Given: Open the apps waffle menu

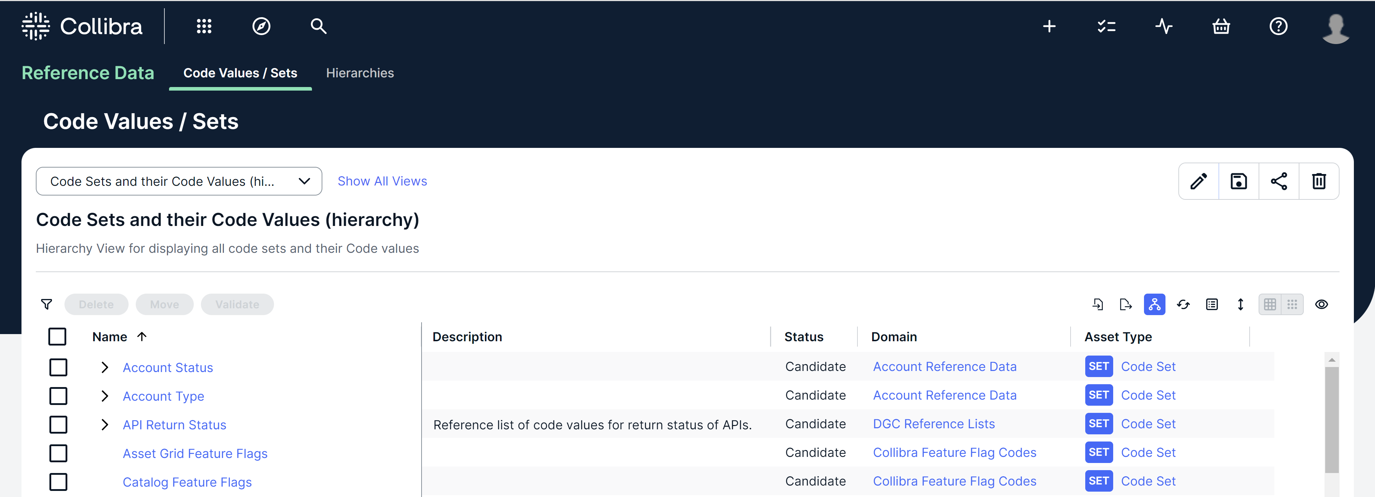Looking at the screenshot, I should pos(204,26).
